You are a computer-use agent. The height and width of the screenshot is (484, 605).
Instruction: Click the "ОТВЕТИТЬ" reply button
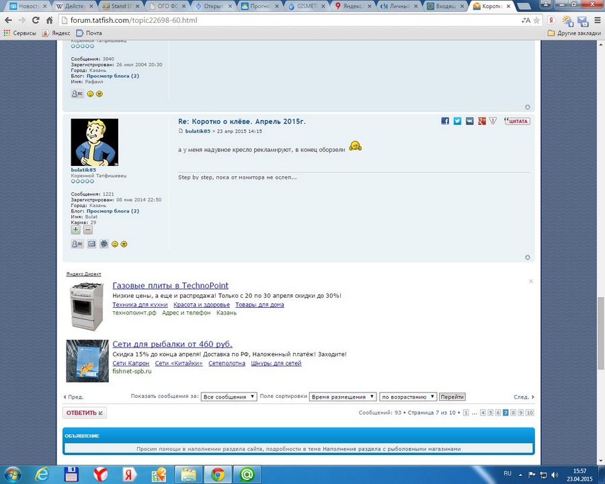pos(84,413)
